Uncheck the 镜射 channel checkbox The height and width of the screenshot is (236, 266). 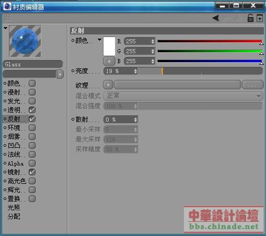pos(32,172)
